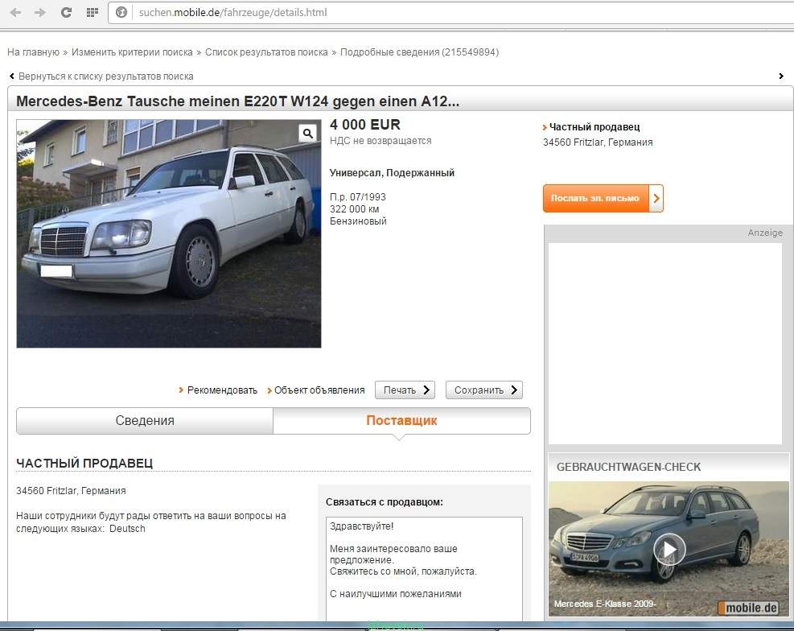Click the Deutsch language text
794x631 pixels.
click(127, 529)
